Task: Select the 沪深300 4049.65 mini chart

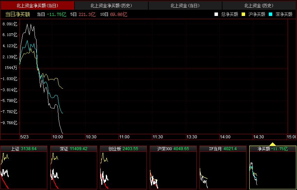Action: 173,168
